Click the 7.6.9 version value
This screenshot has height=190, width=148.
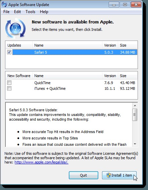point(109,83)
